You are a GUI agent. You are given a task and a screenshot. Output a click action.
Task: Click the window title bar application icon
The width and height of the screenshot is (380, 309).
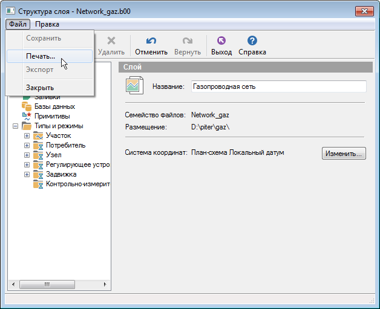coord(10,11)
